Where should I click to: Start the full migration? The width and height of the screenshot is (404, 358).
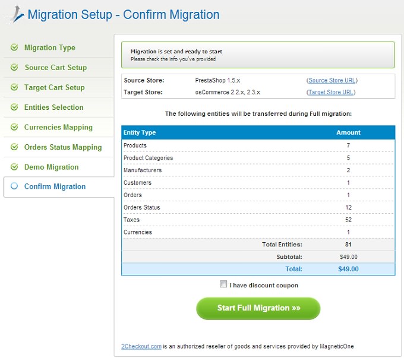coord(258,308)
